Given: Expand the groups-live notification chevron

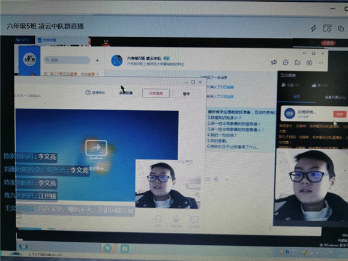Looking at the screenshot, I should click(98, 74).
